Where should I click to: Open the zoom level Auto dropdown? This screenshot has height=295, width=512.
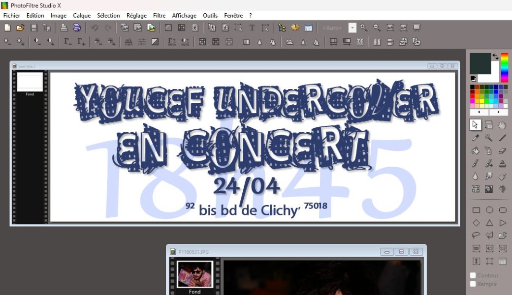352,28
